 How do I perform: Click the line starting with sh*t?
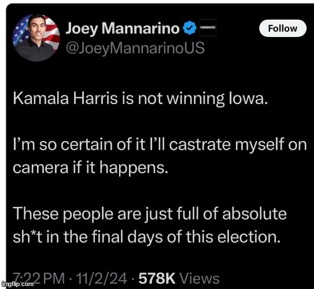(146, 237)
